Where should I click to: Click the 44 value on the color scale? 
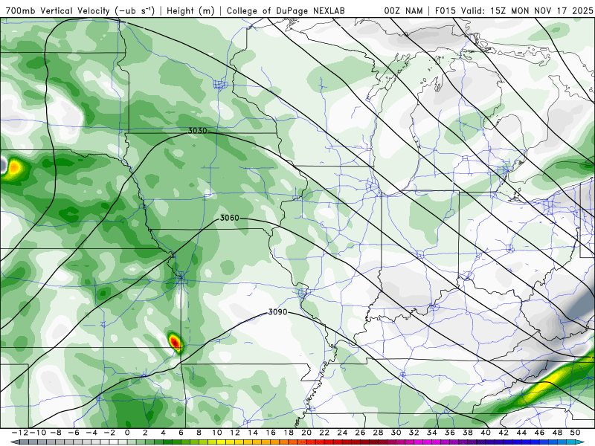click(522, 433)
